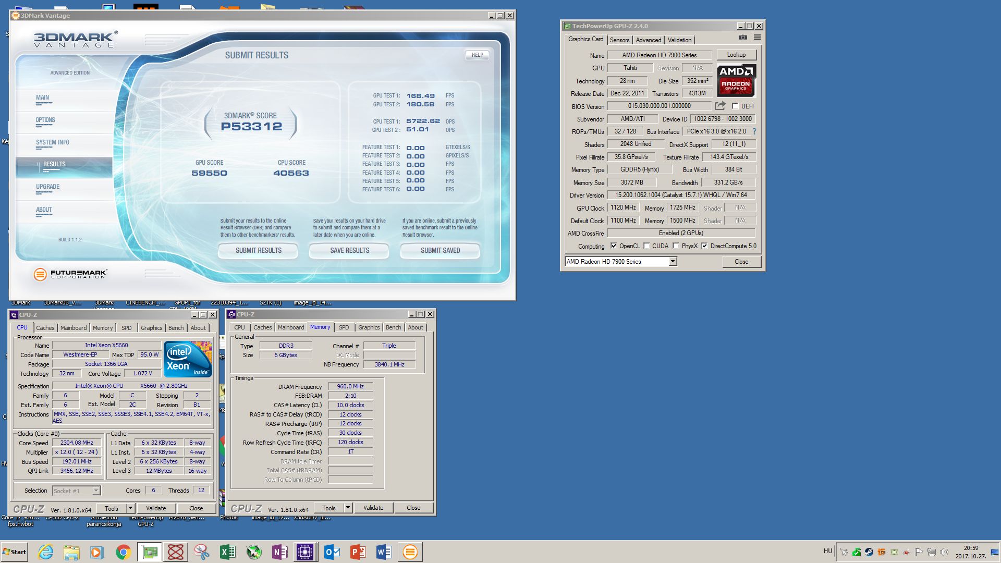Image resolution: width=1001 pixels, height=563 pixels.
Task: Open Internet Explorer from the taskbar
Action: click(45, 552)
